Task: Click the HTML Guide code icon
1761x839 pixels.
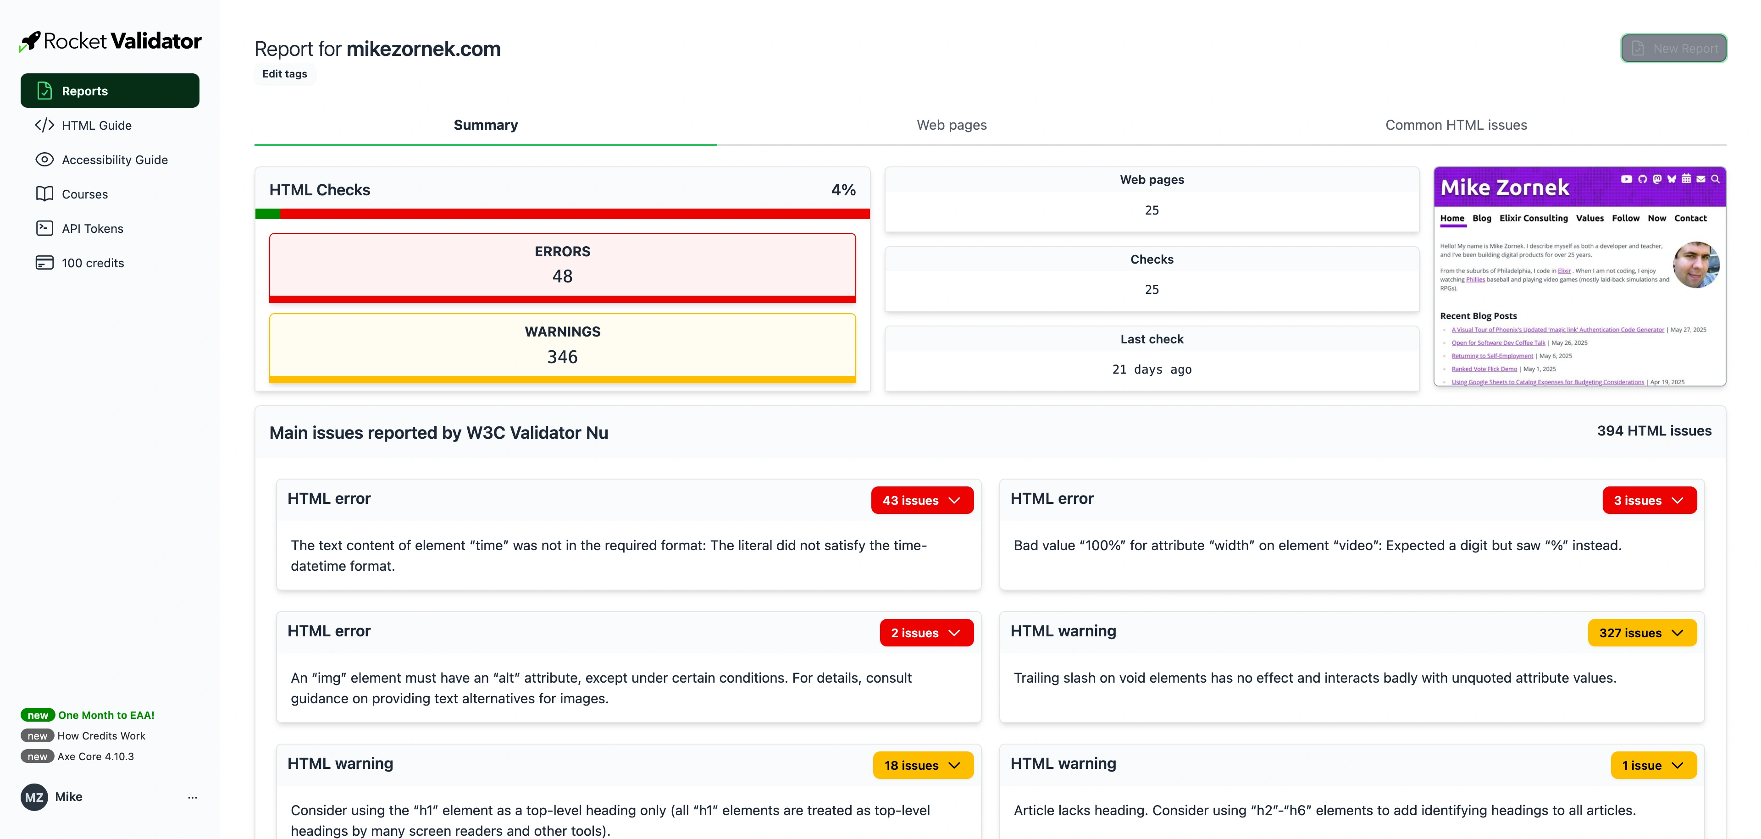Action: (x=44, y=125)
